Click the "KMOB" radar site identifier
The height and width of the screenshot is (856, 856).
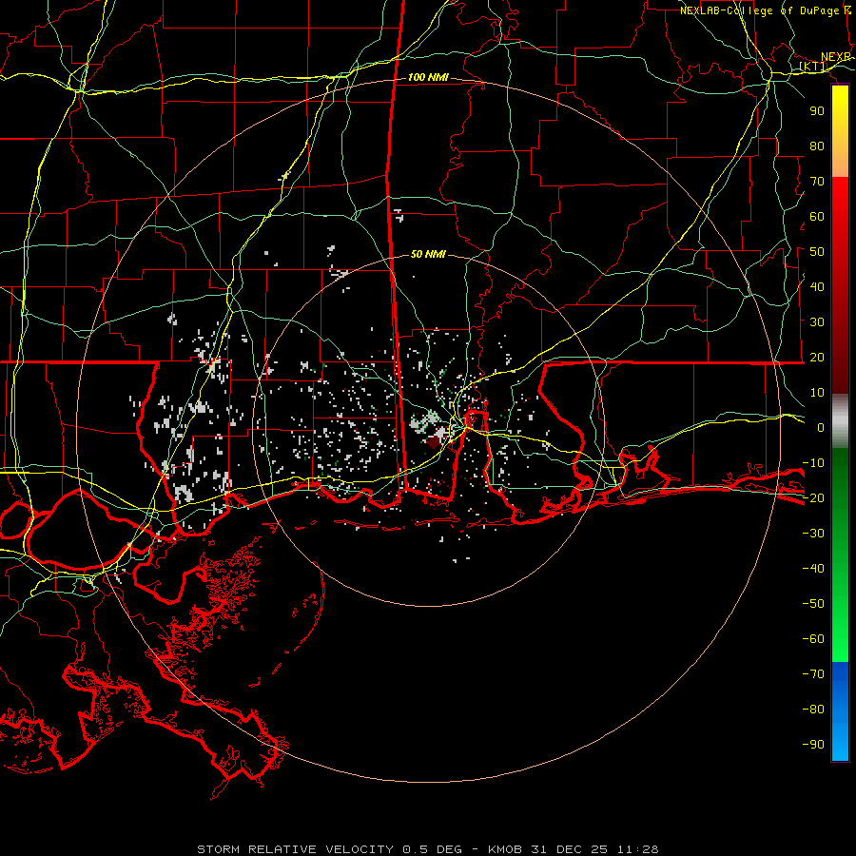505,849
